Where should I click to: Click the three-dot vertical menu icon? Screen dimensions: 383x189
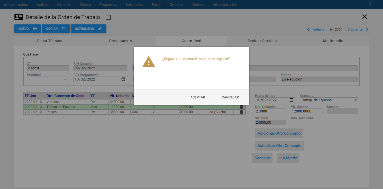(370, 4)
